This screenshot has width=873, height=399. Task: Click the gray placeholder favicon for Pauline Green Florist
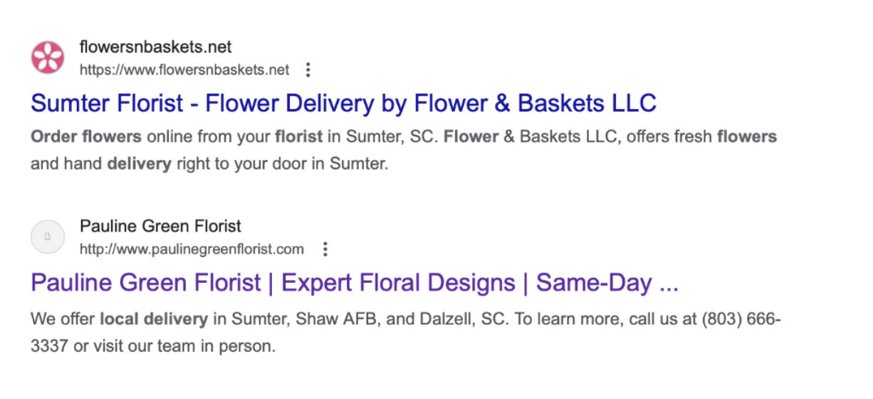48,237
